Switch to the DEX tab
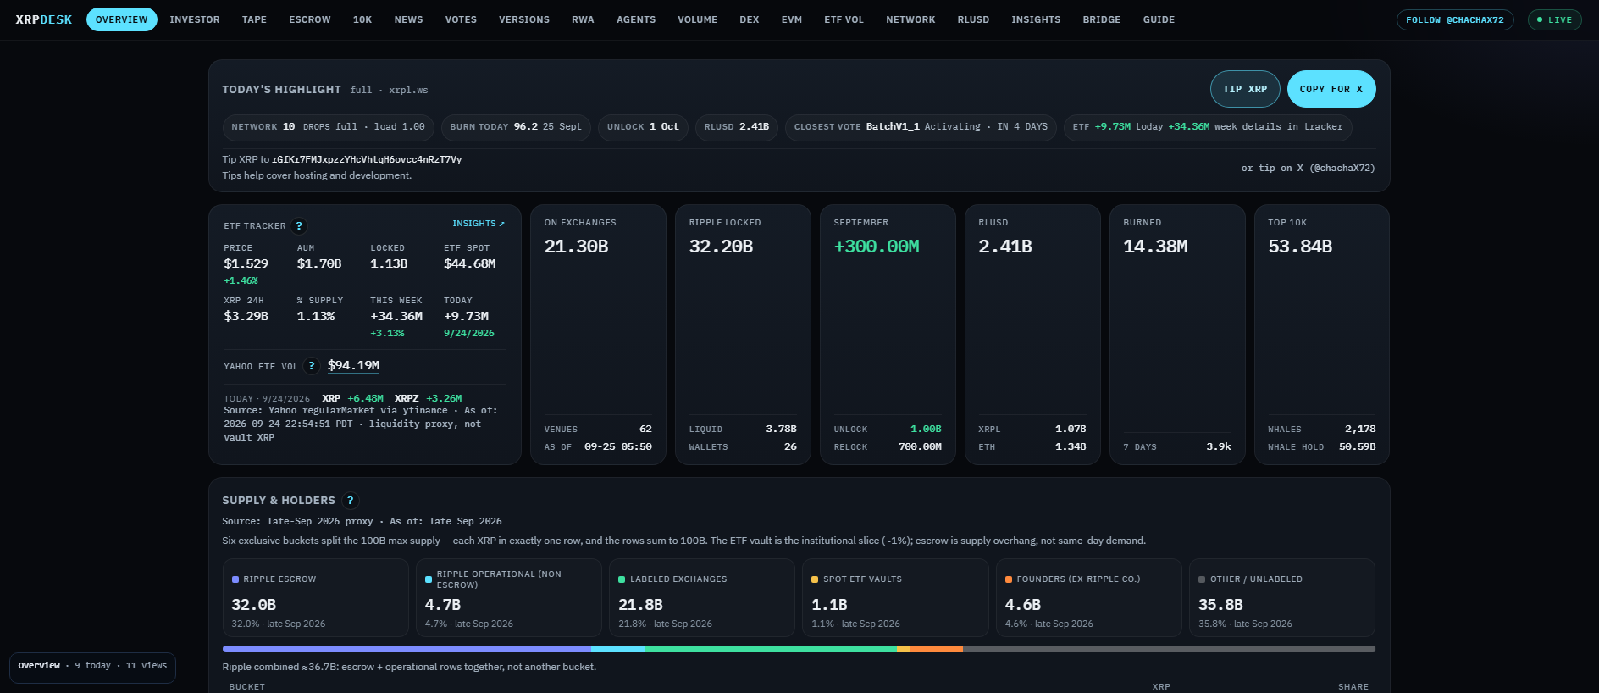This screenshot has width=1599, height=693. point(750,19)
